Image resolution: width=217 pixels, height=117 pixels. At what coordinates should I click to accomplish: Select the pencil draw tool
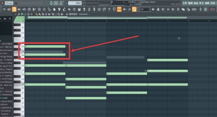click(x=36, y=14)
